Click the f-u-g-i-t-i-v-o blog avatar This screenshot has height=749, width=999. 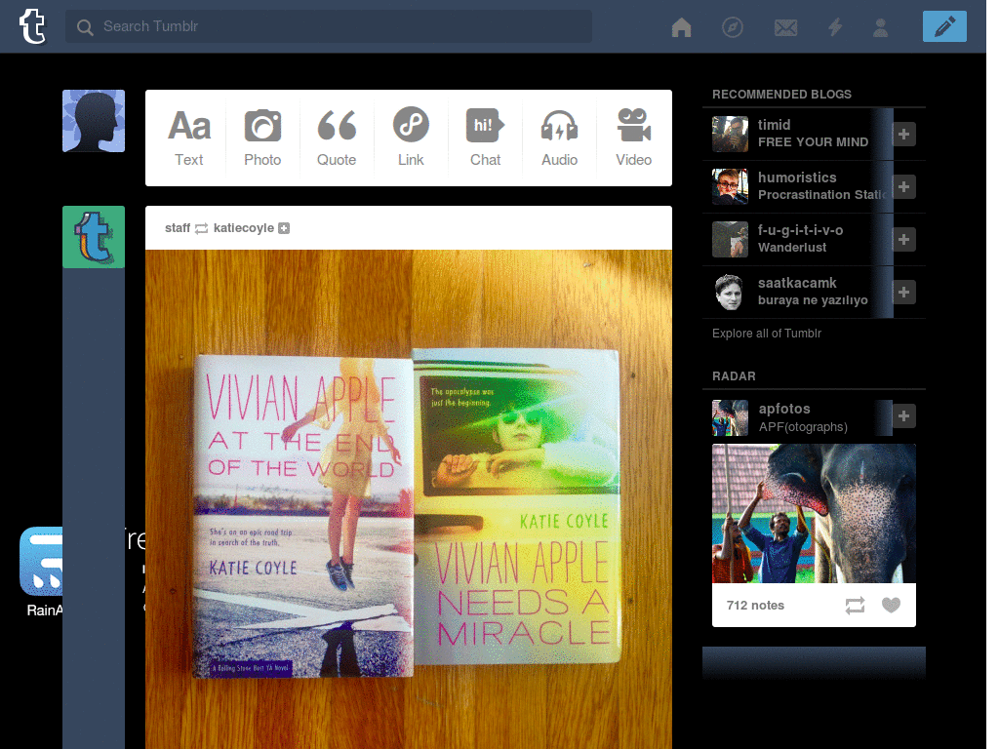coord(730,240)
